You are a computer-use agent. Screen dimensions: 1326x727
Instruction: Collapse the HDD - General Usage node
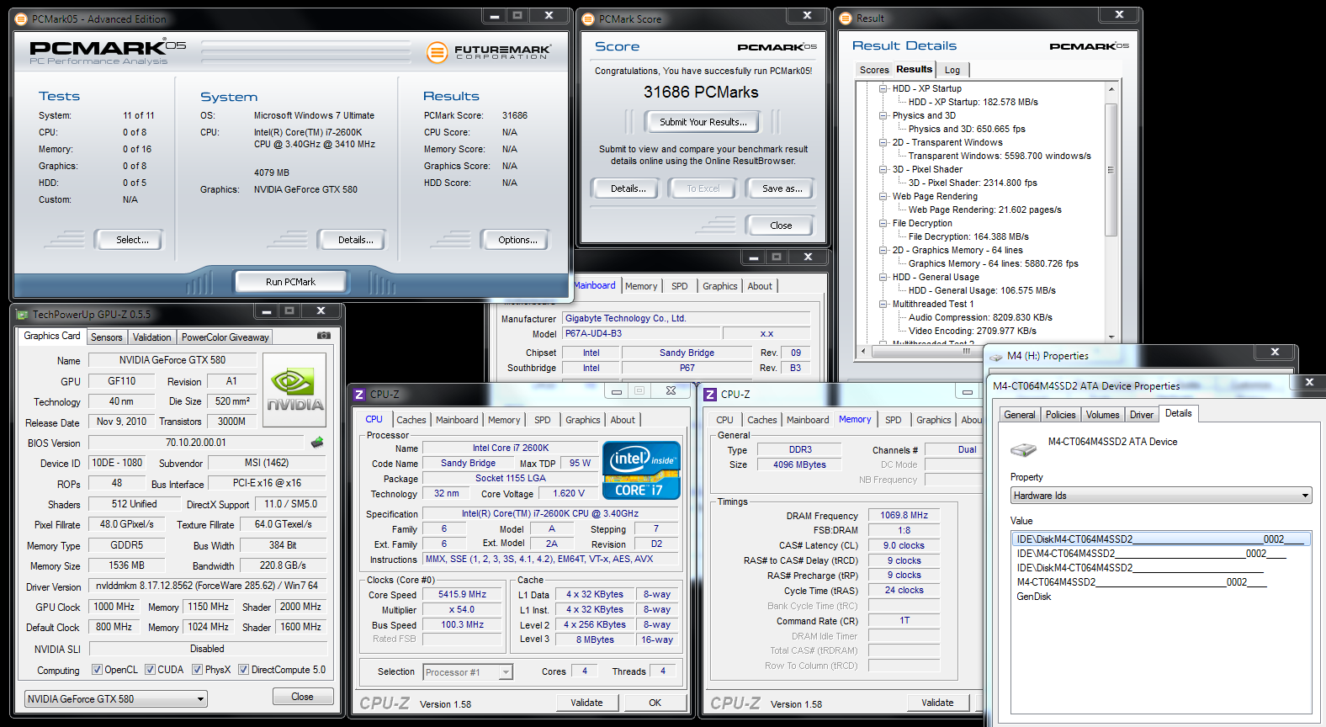pyautogui.click(x=883, y=277)
